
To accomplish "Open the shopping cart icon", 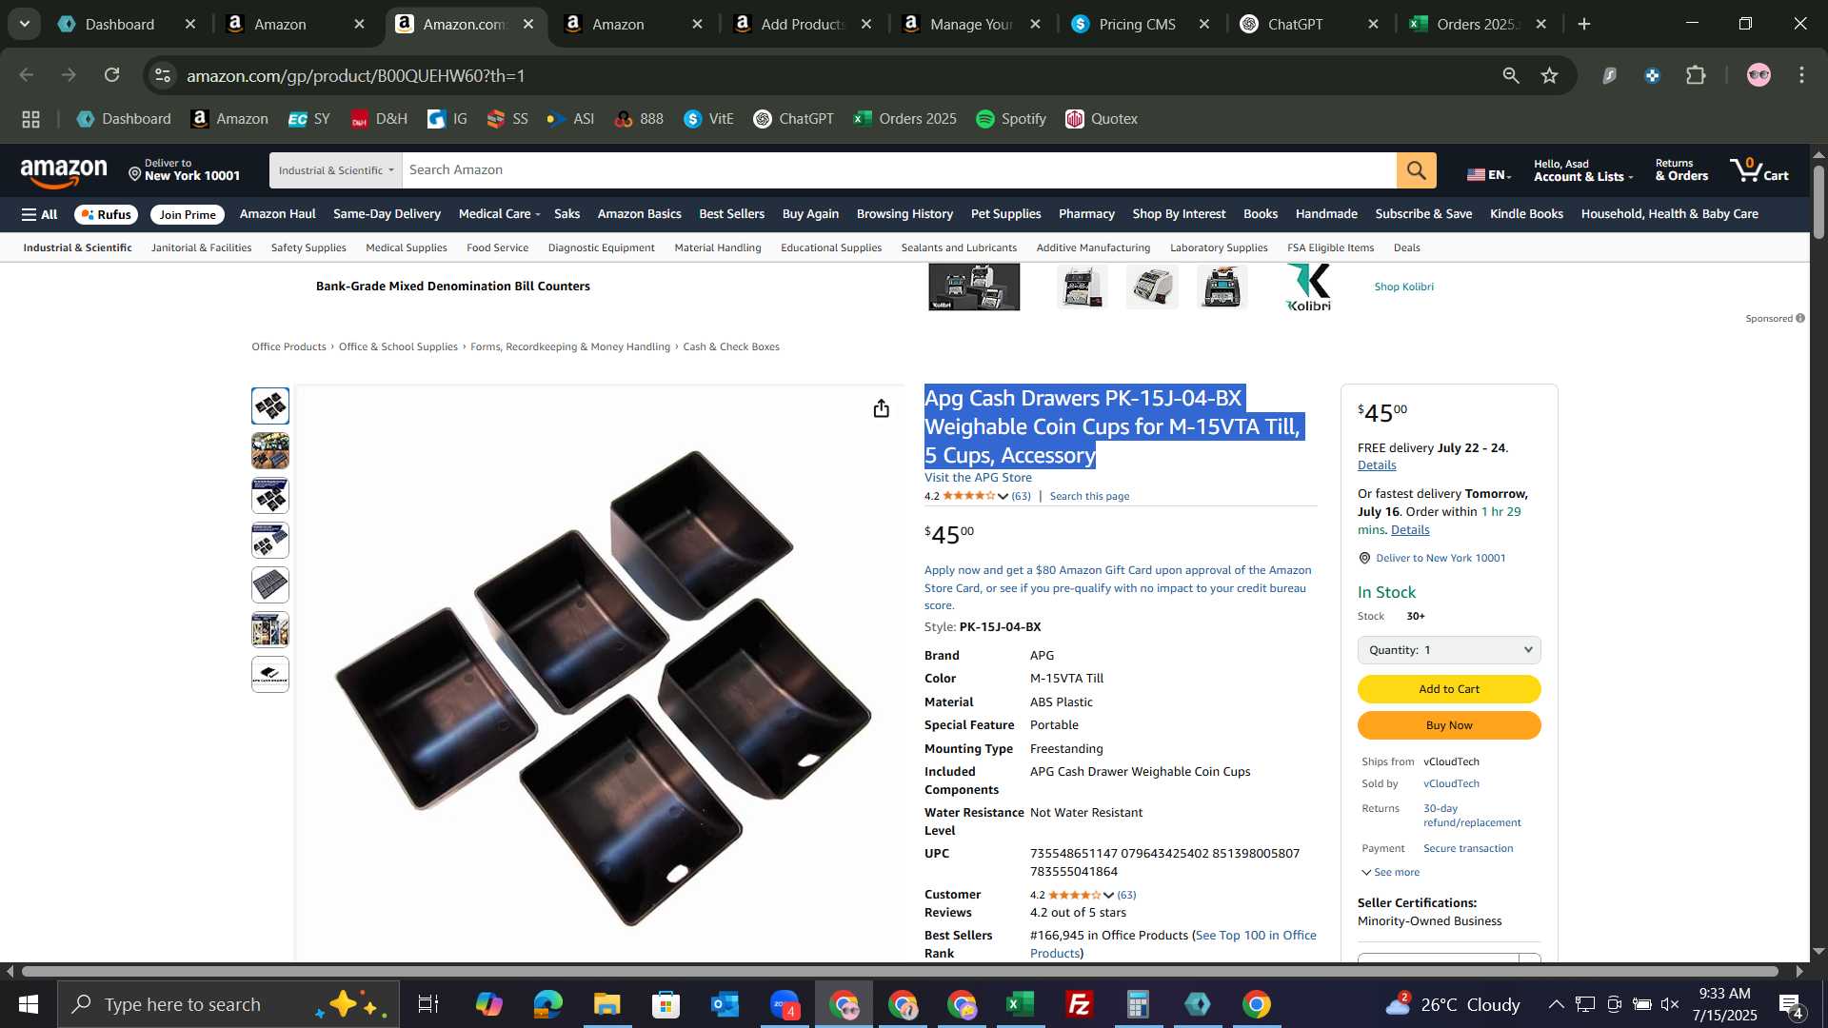I will [x=1758, y=170].
